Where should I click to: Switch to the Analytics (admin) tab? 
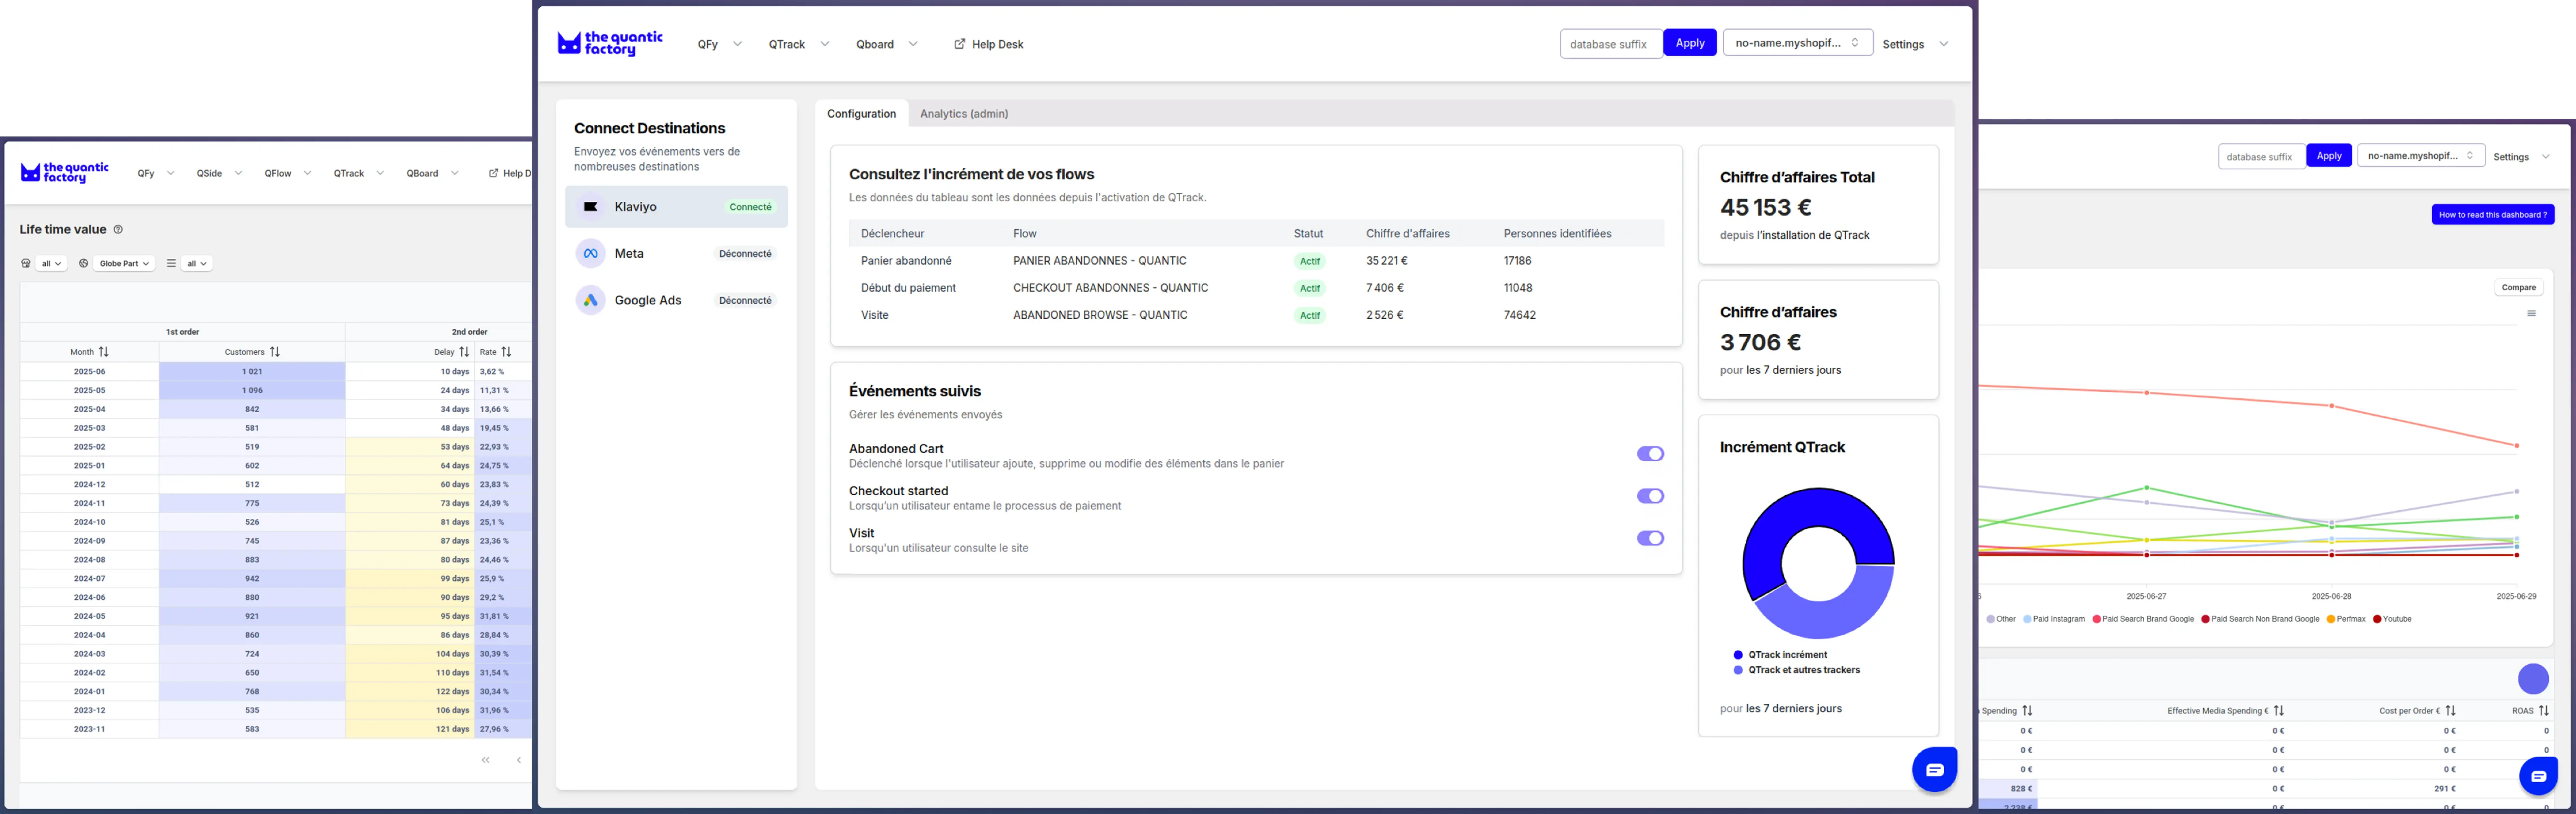(963, 114)
